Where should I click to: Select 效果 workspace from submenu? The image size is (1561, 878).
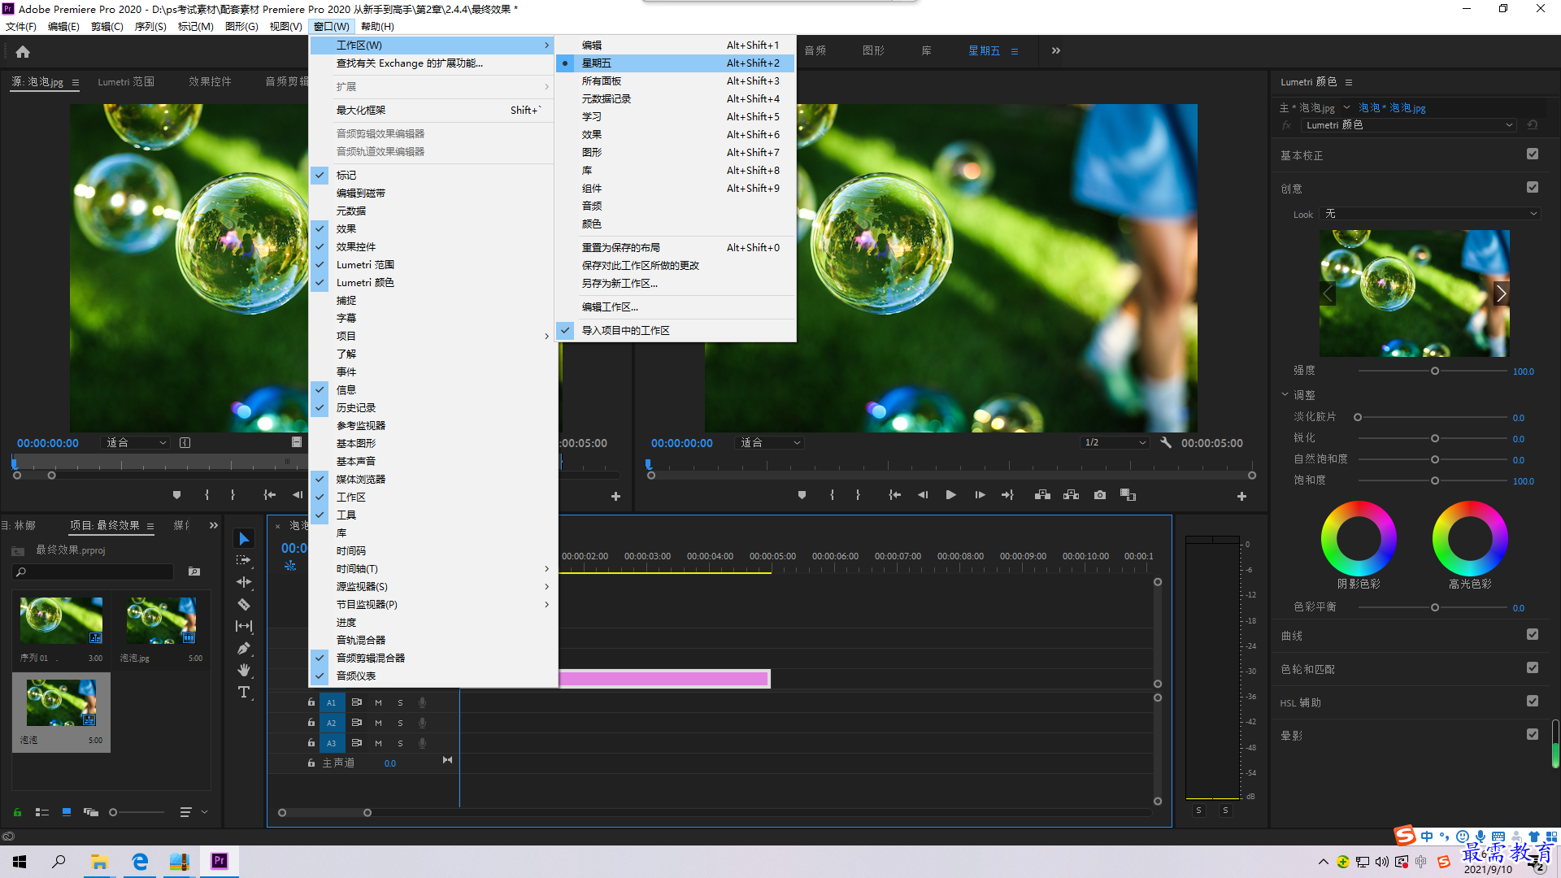point(676,135)
